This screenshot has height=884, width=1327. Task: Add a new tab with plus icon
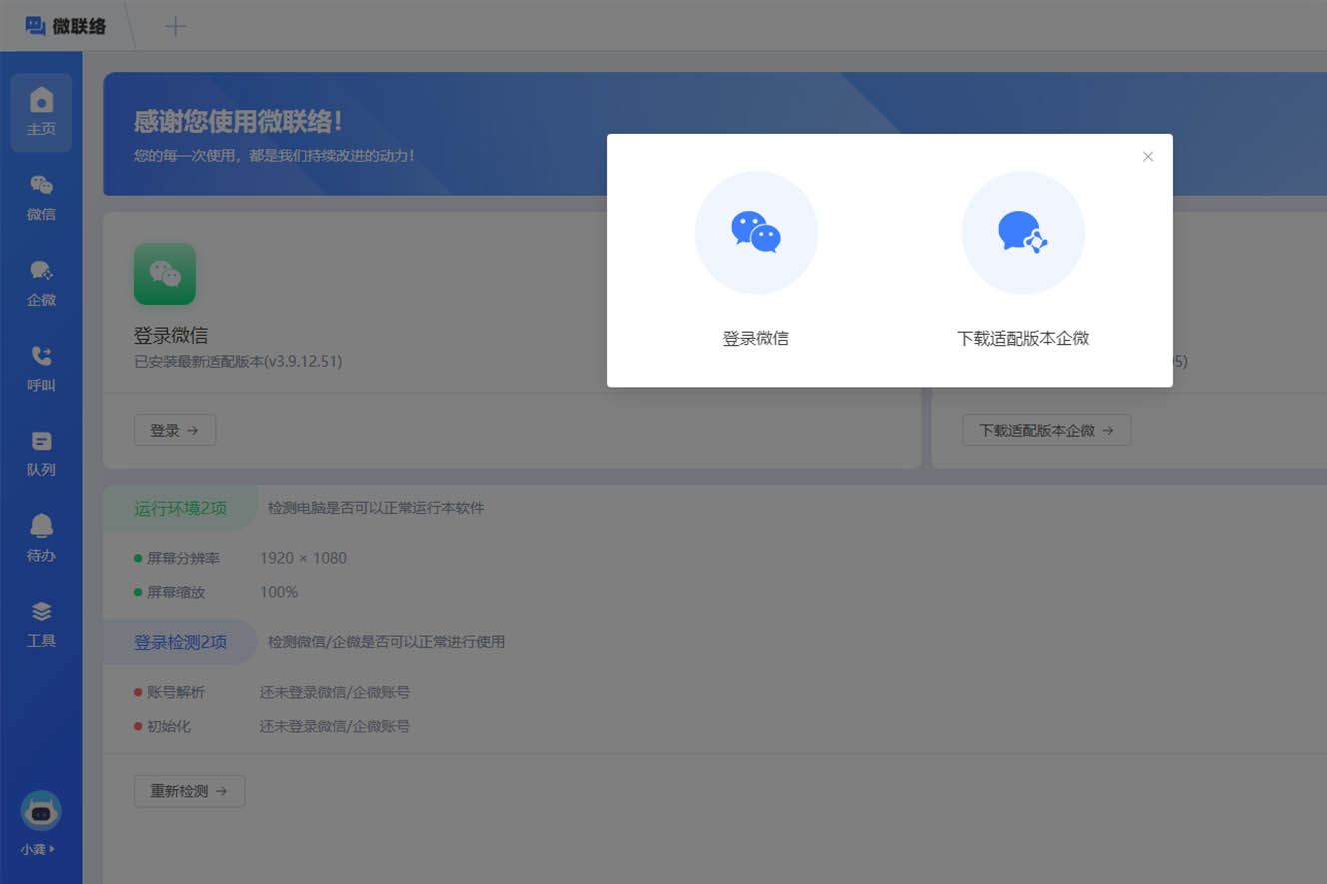[x=175, y=26]
